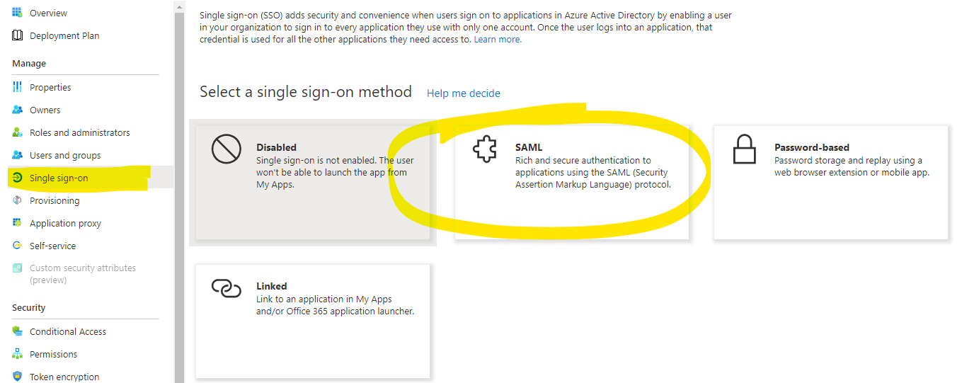
Task: Click the Overview grid icon
Action: [17, 13]
